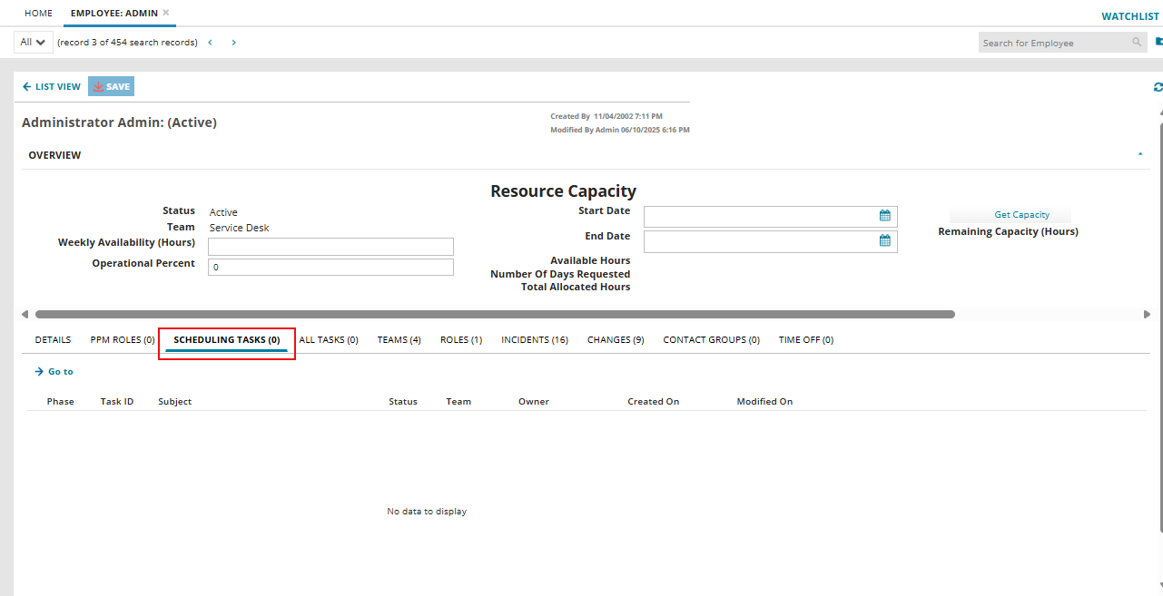Close the EMPLOYEE: ADMIN tab
The width and height of the screenshot is (1163, 596).
tap(166, 13)
